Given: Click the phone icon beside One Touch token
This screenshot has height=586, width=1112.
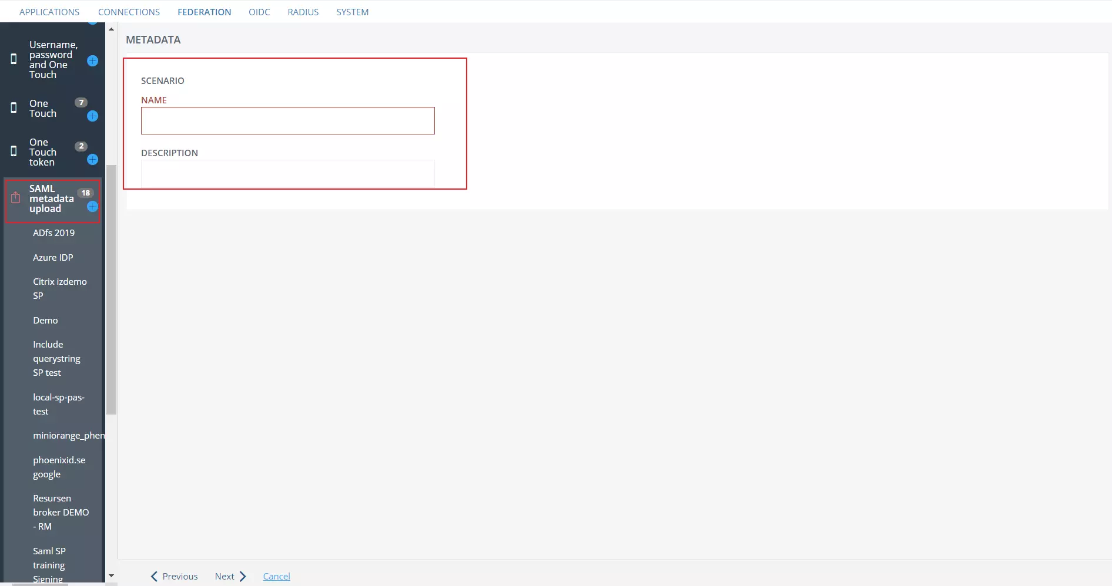Looking at the screenshot, I should [14, 151].
